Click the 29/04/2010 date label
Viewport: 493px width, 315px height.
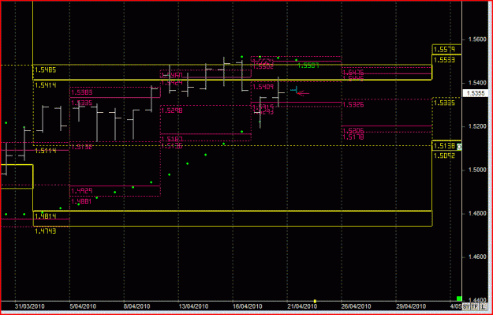pyautogui.click(x=411, y=306)
